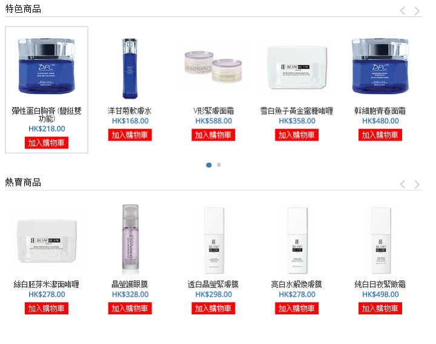Add 純白日夜緊緻霜 to cart

(380, 308)
